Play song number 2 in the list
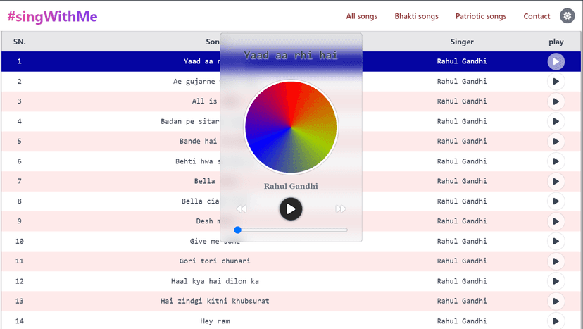 click(556, 82)
